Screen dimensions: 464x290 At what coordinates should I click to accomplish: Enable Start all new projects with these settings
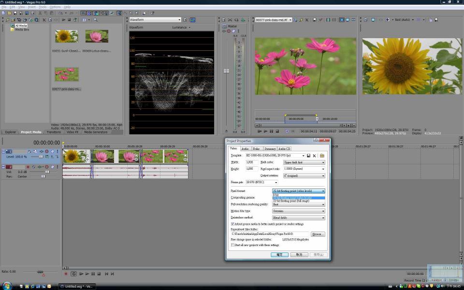click(x=232, y=245)
